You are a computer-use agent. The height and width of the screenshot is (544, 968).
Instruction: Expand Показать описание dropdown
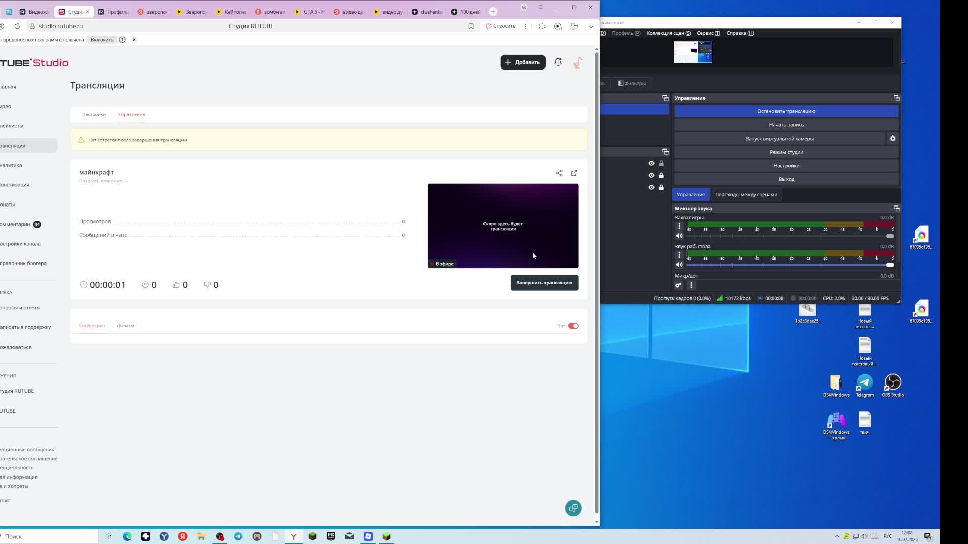point(103,181)
